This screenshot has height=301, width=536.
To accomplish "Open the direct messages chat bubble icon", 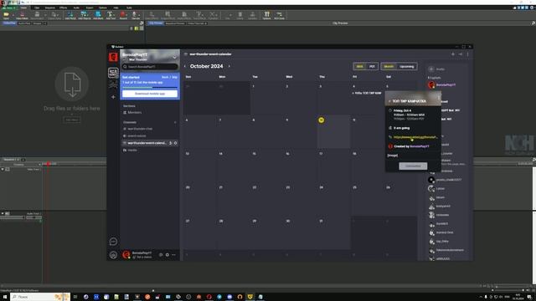I will (x=113, y=242).
